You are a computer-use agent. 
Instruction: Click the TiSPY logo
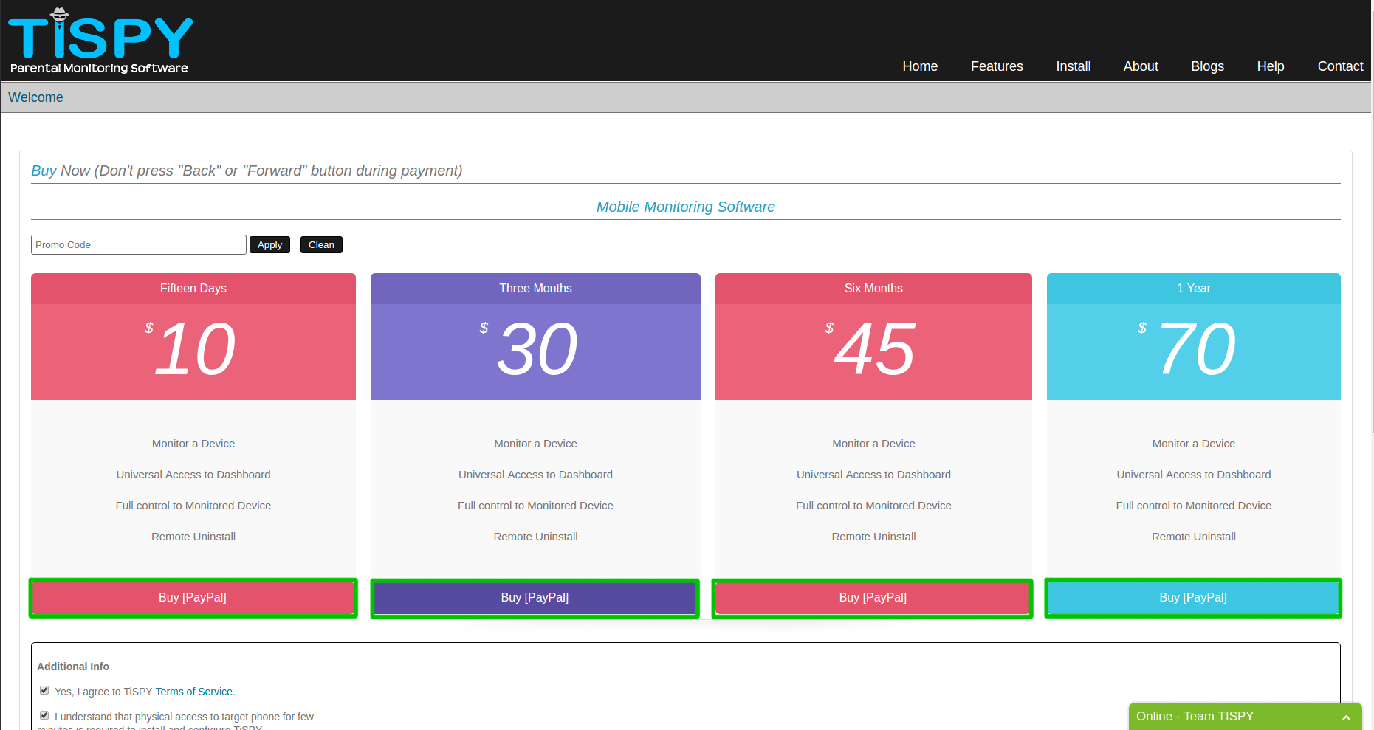100,41
